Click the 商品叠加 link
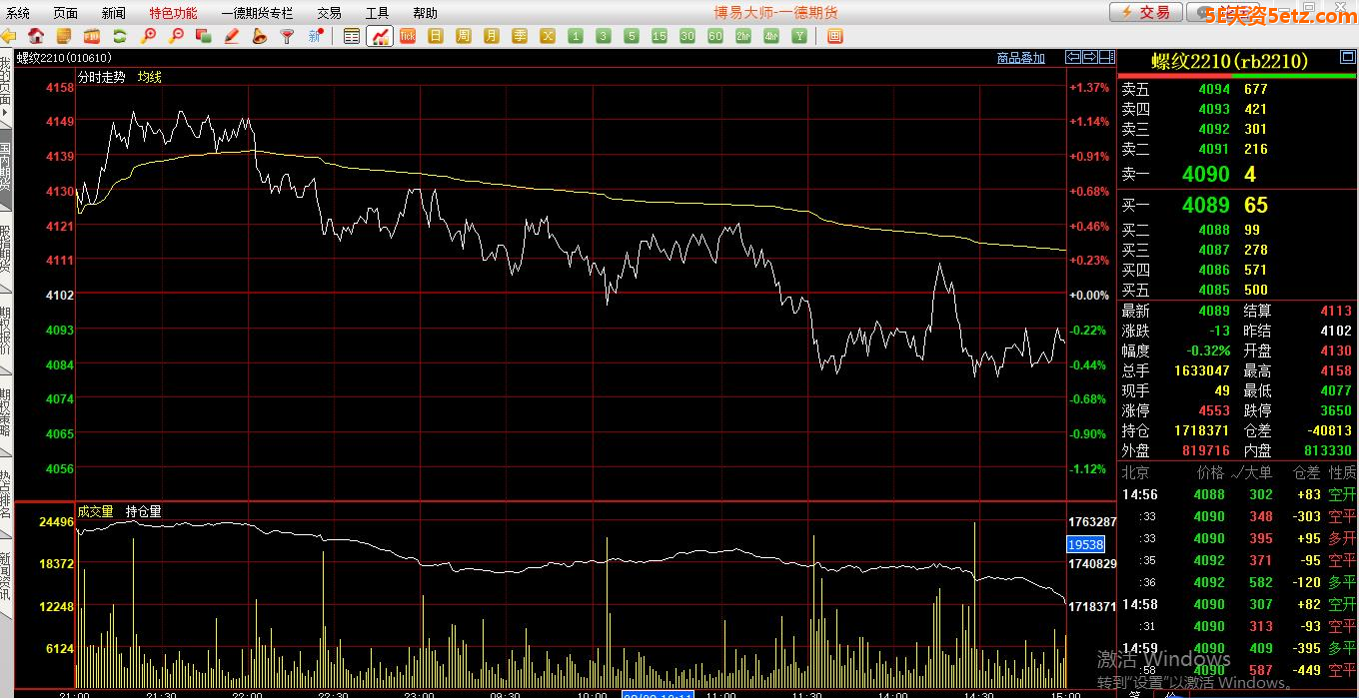Image resolution: width=1359 pixels, height=698 pixels. [x=1021, y=58]
